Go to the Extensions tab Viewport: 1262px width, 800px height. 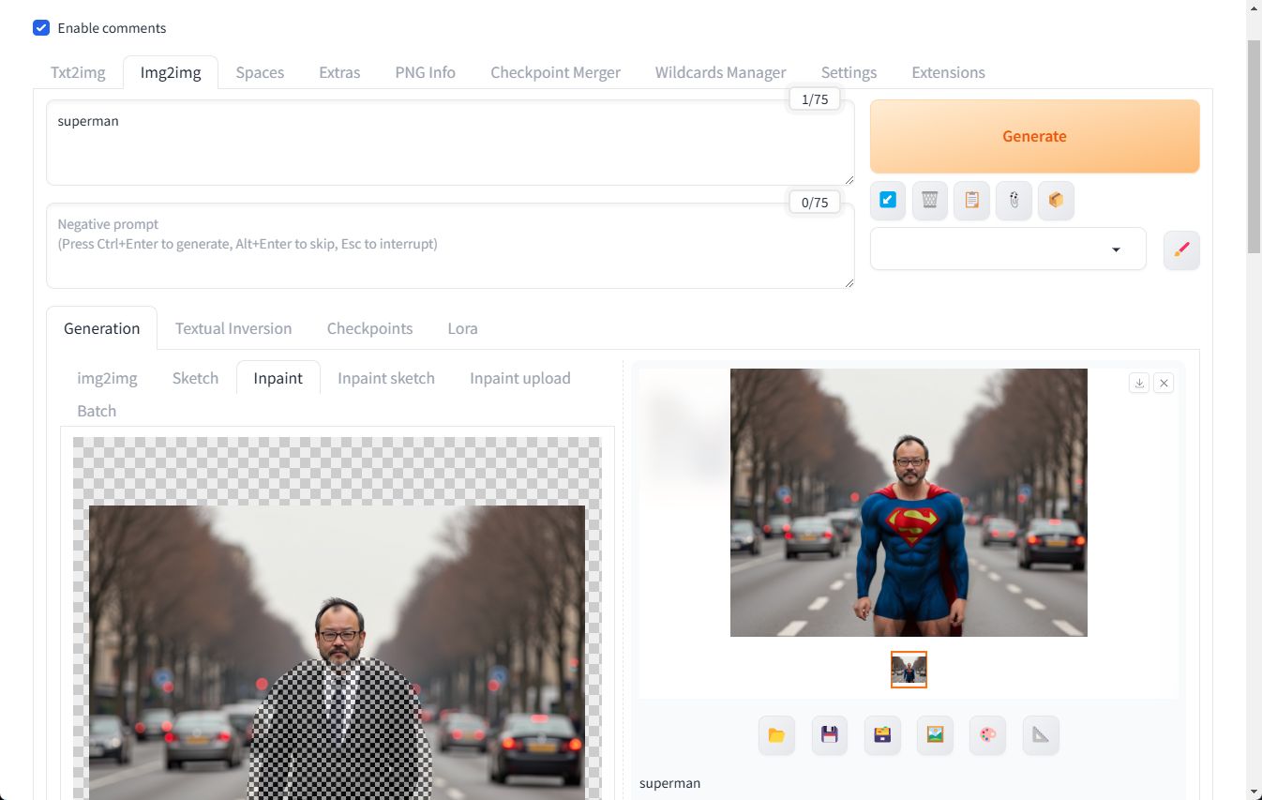pyautogui.click(x=948, y=72)
